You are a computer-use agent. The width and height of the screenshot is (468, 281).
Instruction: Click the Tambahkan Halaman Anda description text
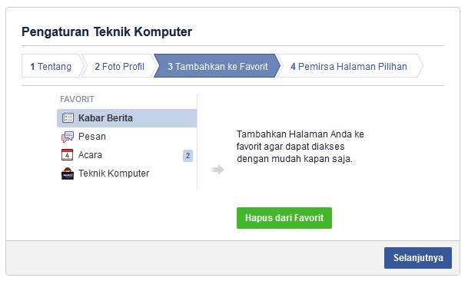click(x=300, y=147)
